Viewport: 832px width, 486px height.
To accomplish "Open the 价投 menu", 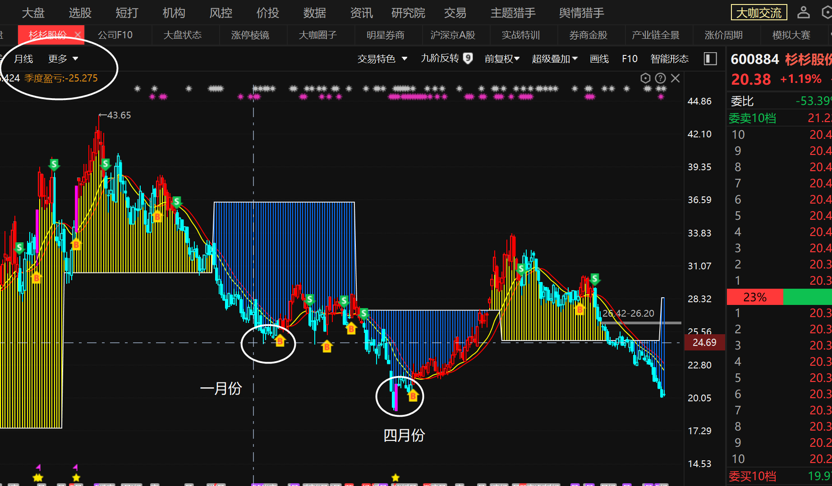I will (268, 13).
